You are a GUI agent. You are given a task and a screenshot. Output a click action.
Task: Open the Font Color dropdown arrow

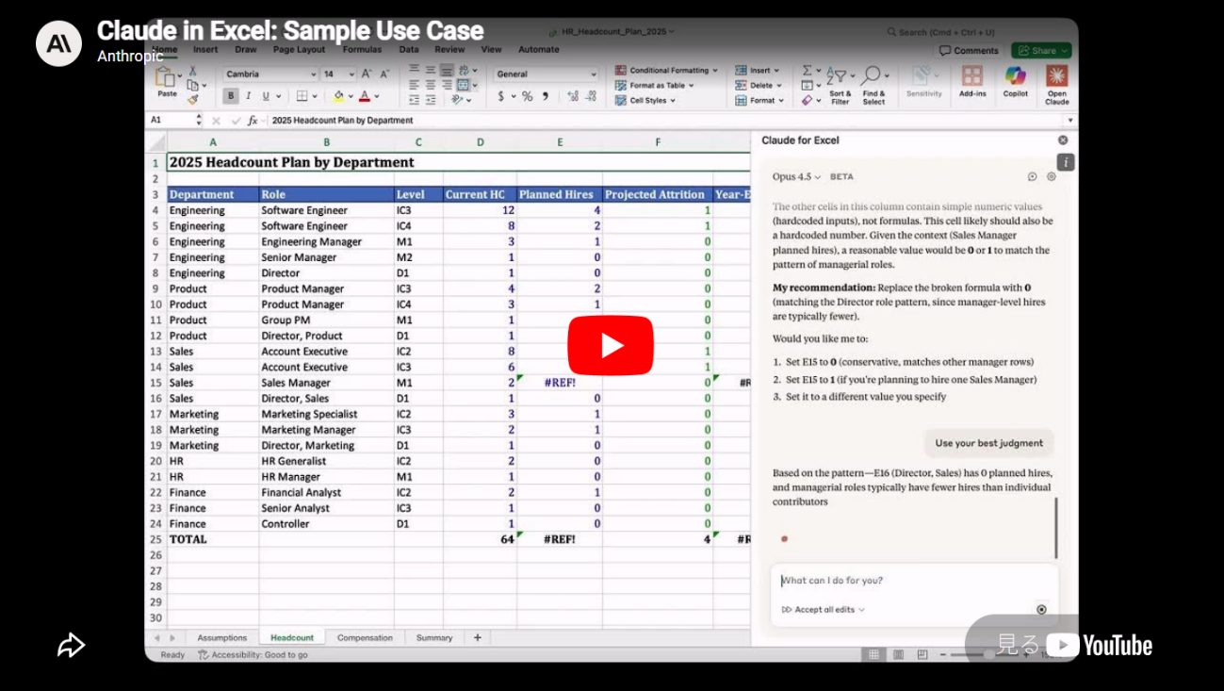377,96
